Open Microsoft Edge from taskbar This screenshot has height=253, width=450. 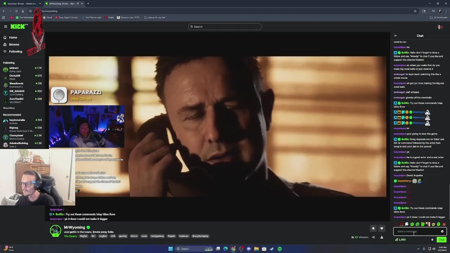click(x=225, y=249)
